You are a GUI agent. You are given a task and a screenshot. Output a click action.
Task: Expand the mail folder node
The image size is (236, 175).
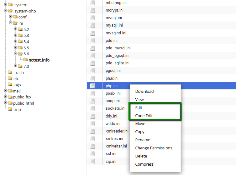(x=6, y=91)
